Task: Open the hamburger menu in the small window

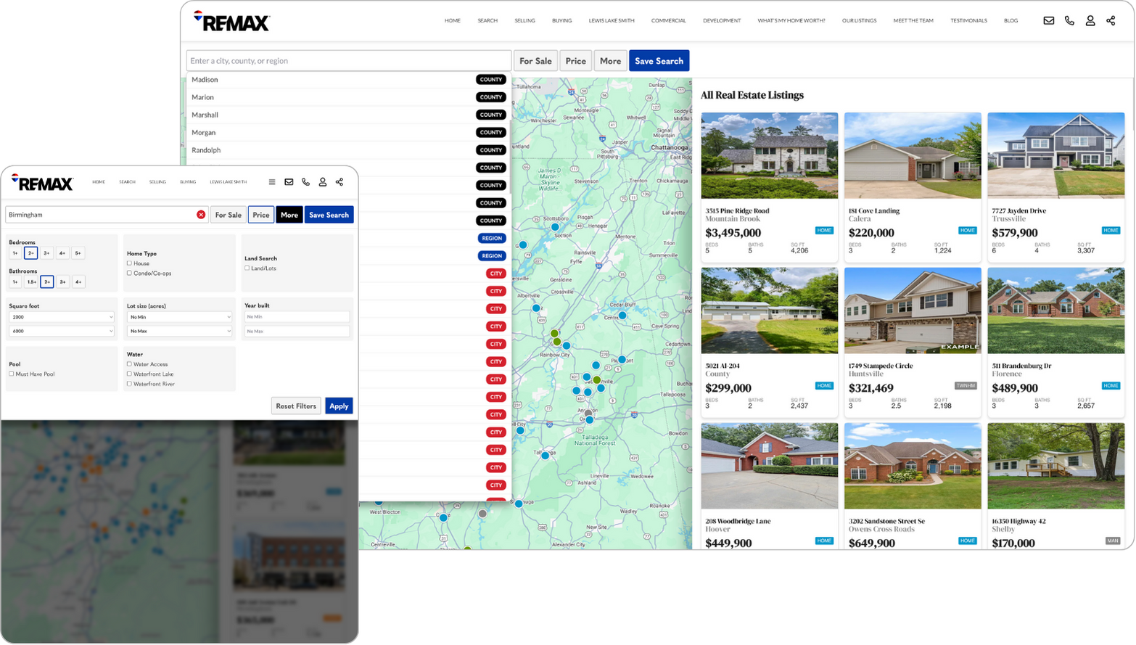Action: coord(272,182)
